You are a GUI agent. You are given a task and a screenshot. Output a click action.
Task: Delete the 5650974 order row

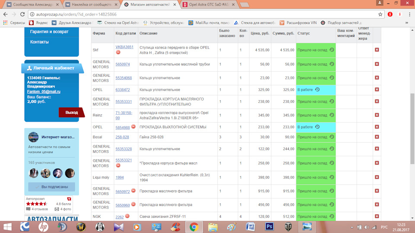377,64
